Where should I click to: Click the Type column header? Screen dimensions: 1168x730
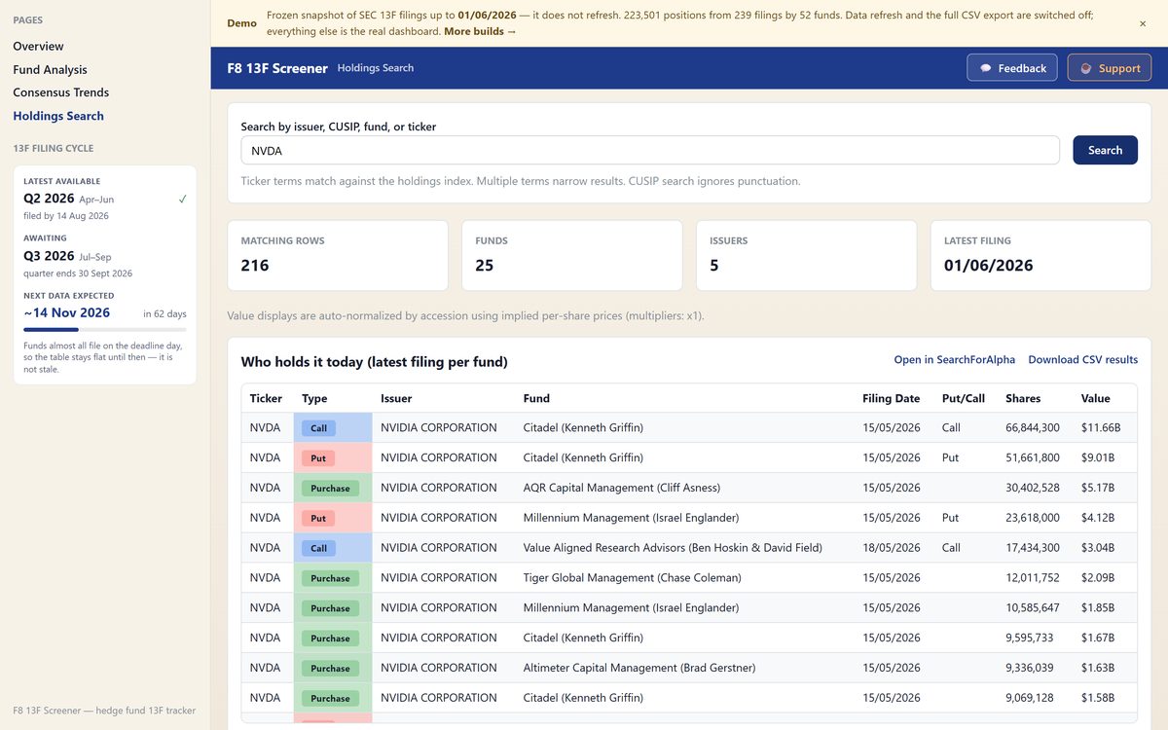pyautogui.click(x=314, y=398)
